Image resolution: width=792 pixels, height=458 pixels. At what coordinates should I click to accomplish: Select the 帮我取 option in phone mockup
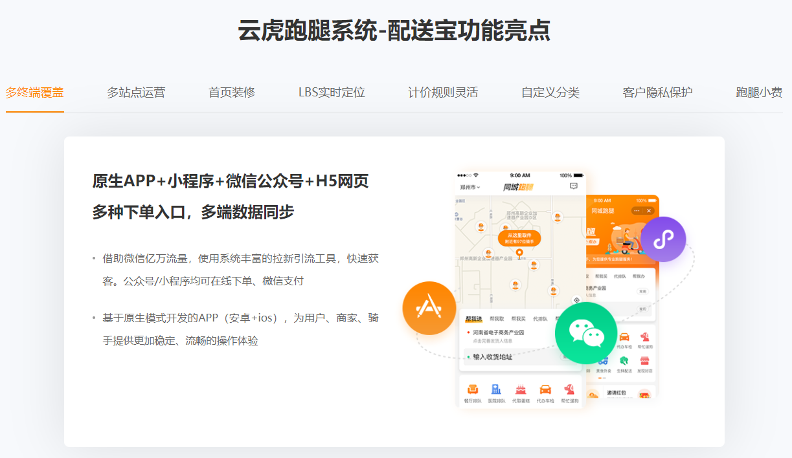click(497, 319)
